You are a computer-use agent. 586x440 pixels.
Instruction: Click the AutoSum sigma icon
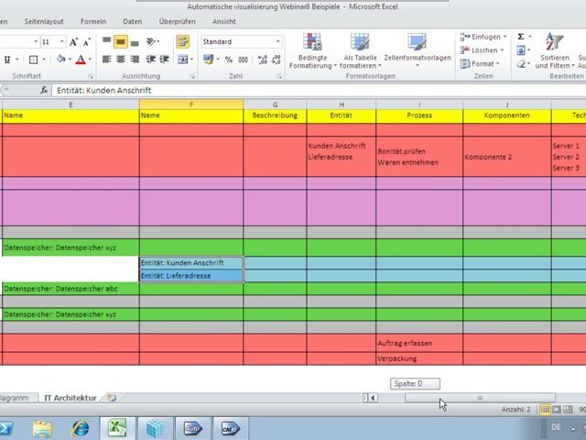[x=521, y=37]
